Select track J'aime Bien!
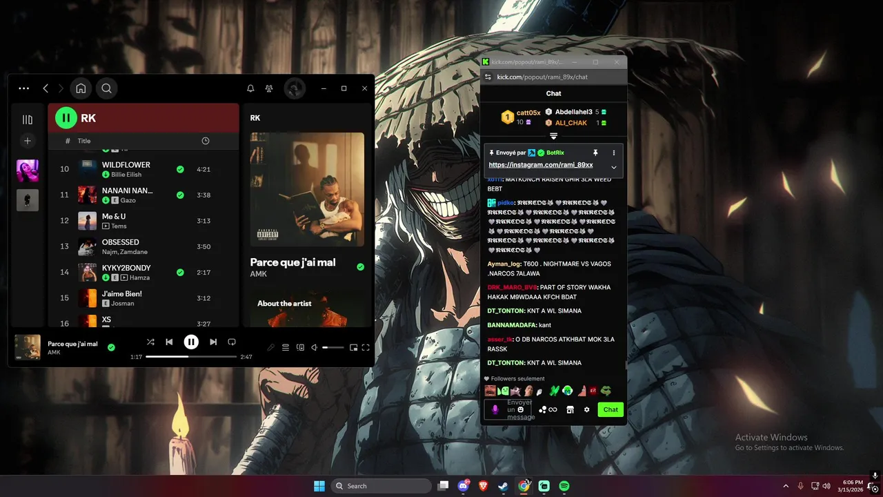Screen dimensions: 883x497 point(143,298)
